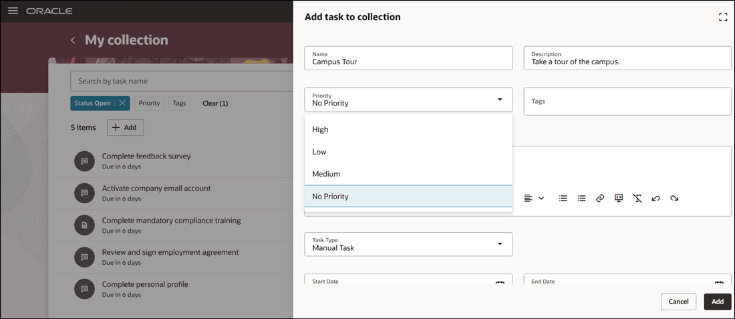Screen dimensions: 735x319
Task: Choose High priority from the list
Action: [408, 130]
